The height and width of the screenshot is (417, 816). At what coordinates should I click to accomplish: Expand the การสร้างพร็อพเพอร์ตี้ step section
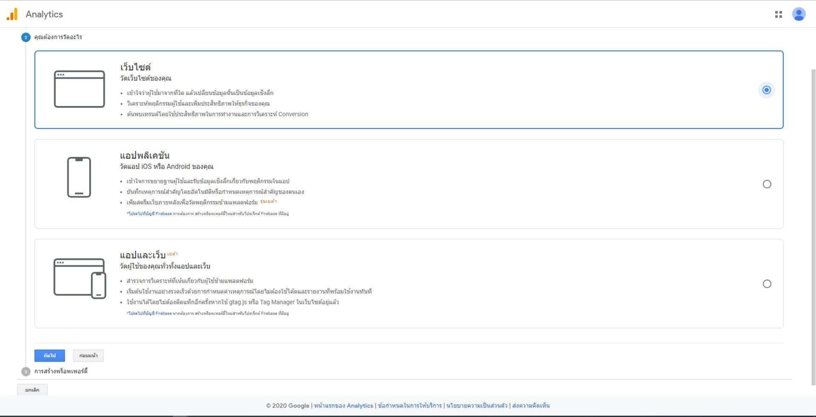coord(63,372)
